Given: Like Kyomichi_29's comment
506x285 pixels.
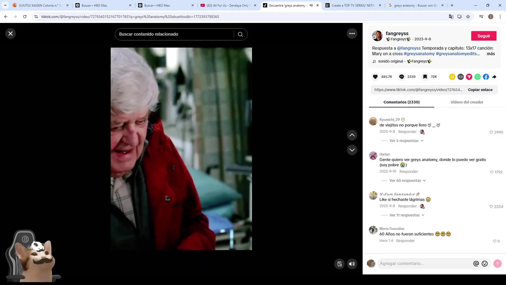Looking at the screenshot, I should point(491,132).
